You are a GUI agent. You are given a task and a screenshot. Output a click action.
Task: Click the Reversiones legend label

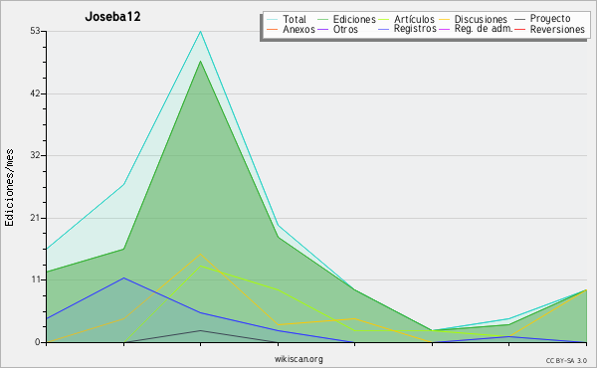(557, 29)
